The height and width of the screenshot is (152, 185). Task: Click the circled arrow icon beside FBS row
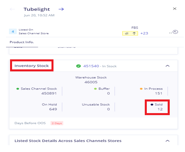[x=175, y=32]
